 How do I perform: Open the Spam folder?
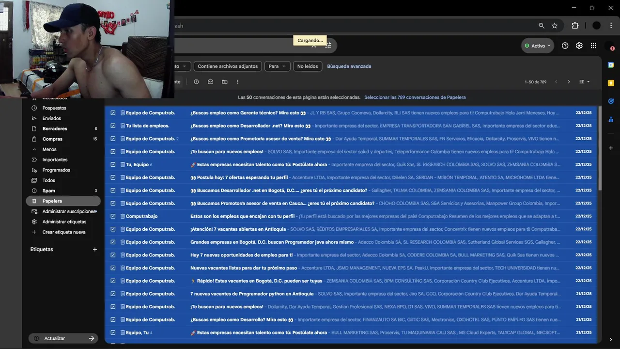pos(48,190)
